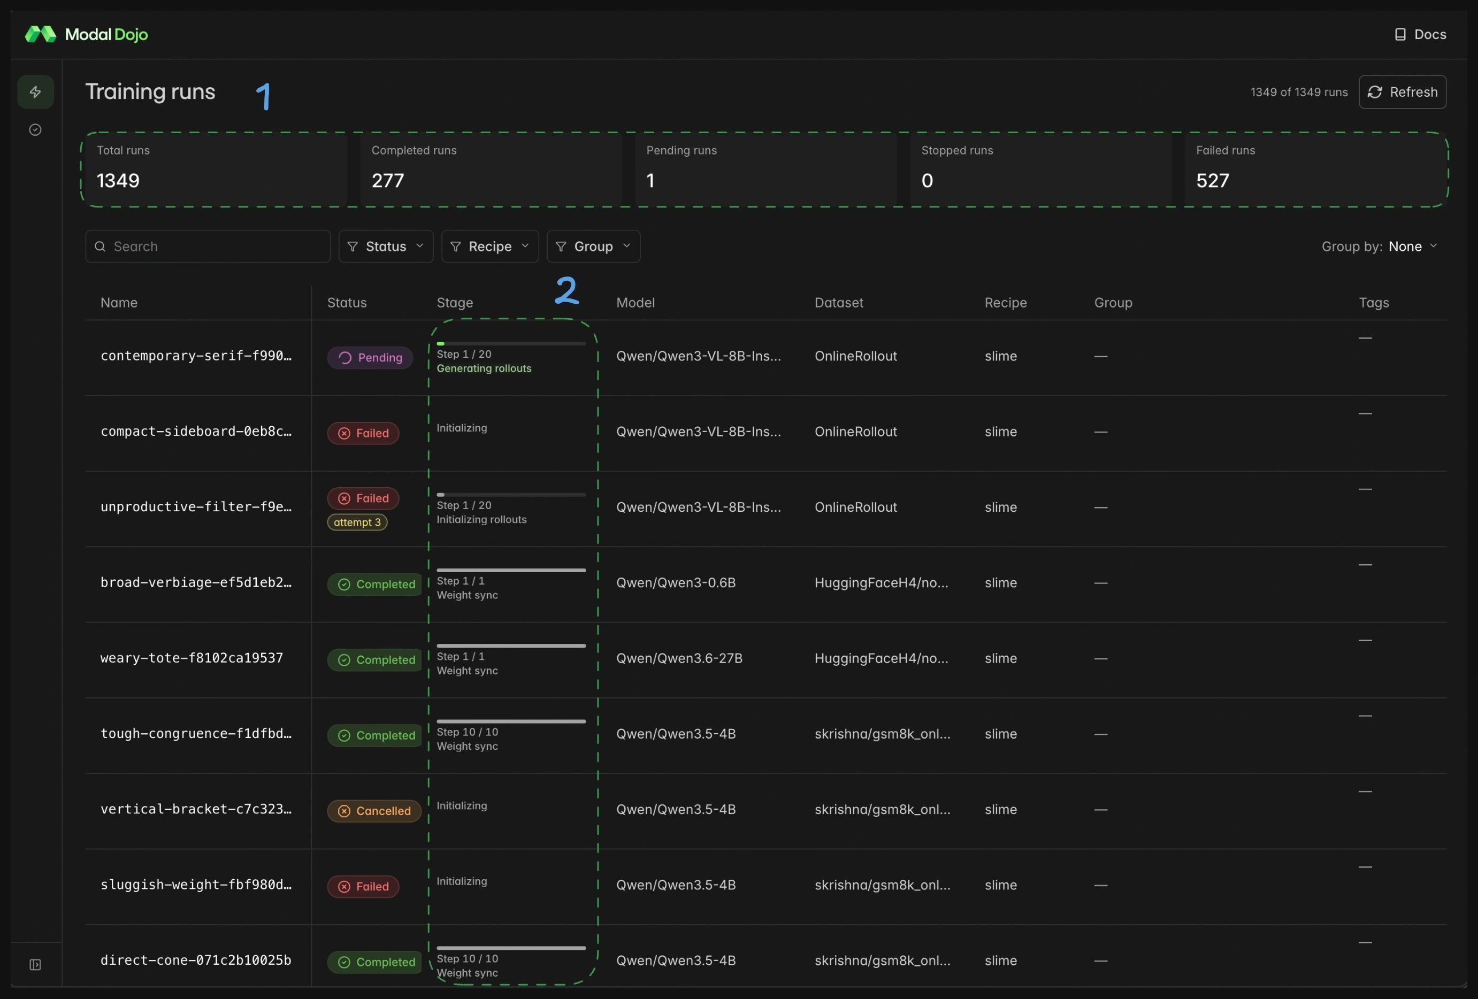Viewport: 1478px width, 999px height.
Task: Open the compact-sideboard-0eb8c run
Action: tap(196, 432)
